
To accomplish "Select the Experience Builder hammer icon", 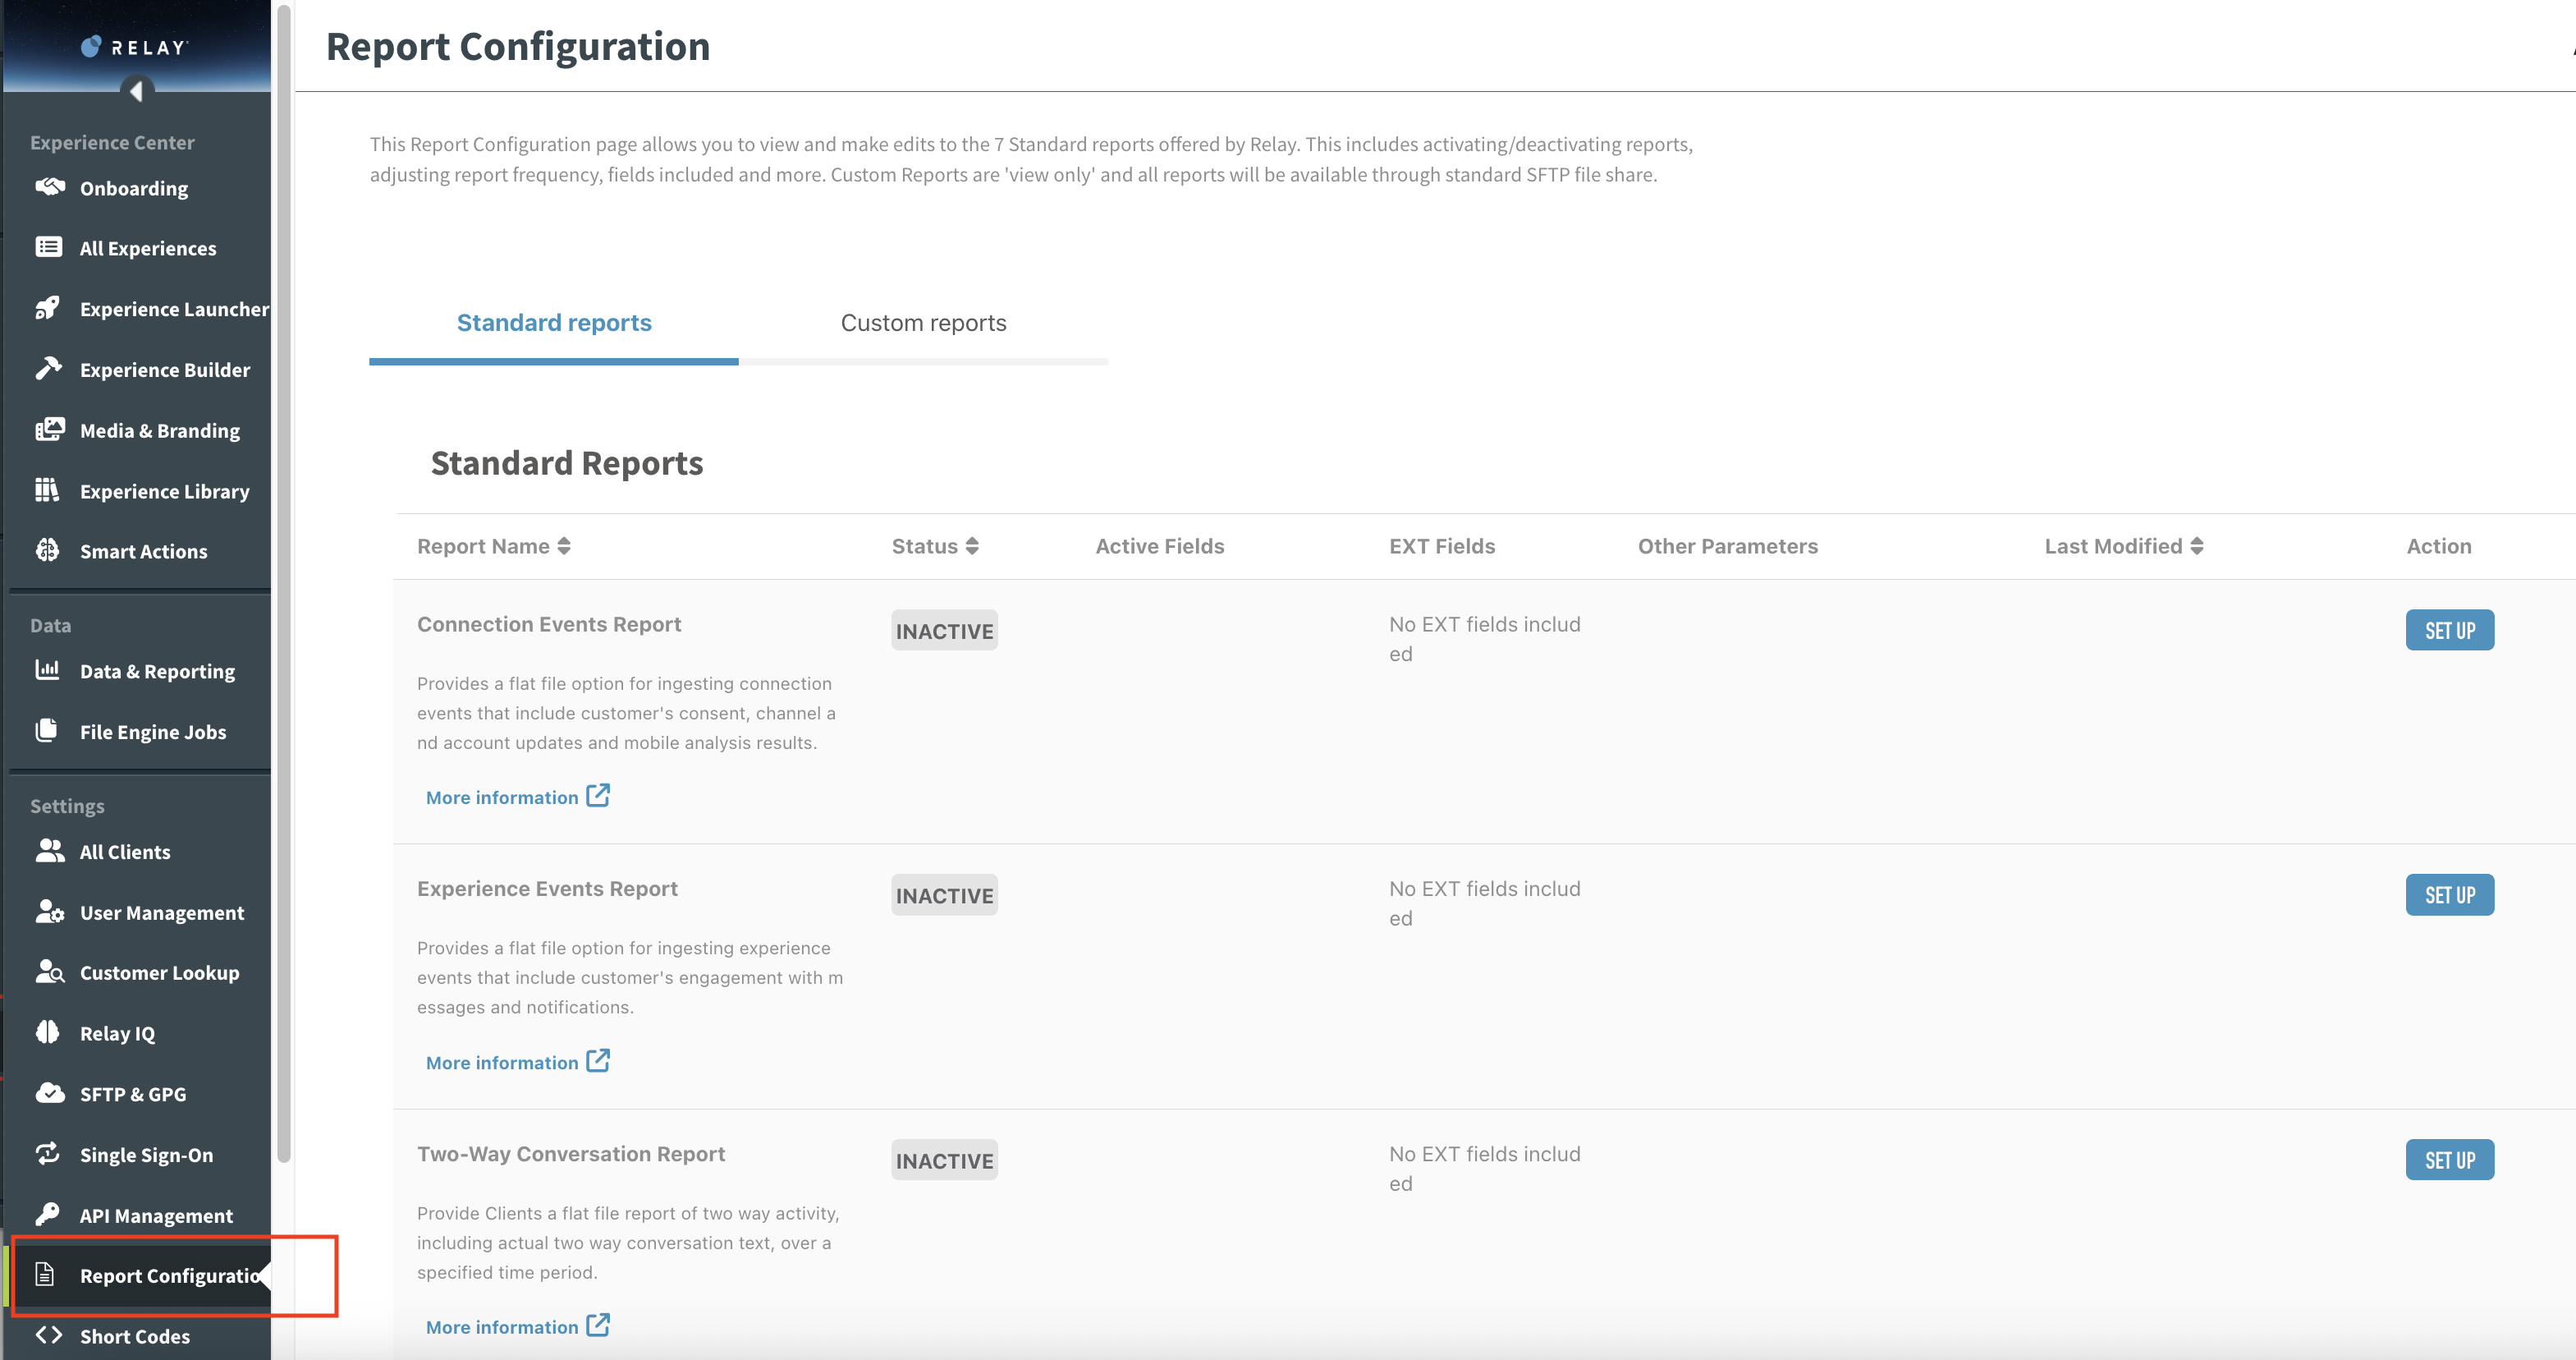I will pyautogui.click(x=48, y=368).
